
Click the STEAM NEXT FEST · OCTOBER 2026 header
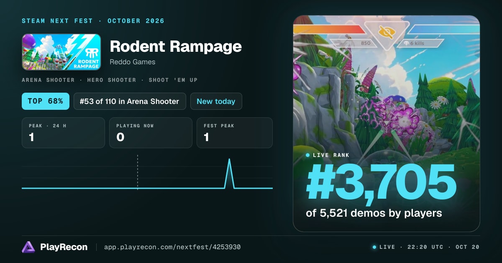point(93,21)
